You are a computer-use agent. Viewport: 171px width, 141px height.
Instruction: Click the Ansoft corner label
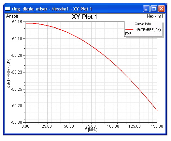[12, 16]
